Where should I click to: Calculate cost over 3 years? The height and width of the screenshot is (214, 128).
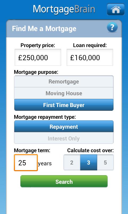coord(89,162)
